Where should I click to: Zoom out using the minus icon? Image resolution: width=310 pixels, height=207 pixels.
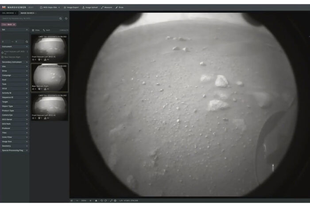77,201
